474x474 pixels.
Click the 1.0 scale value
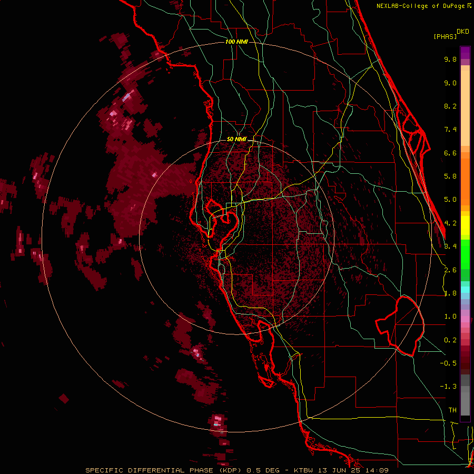coord(450,317)
